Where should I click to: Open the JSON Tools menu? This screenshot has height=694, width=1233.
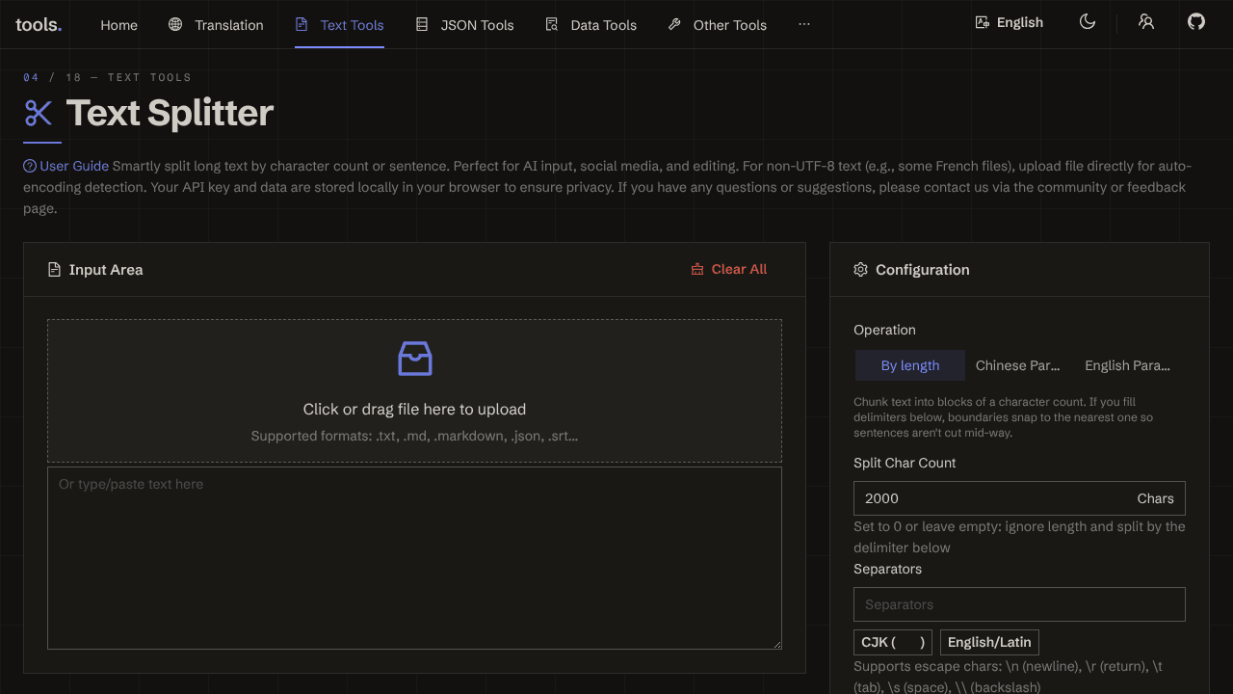click(x=464, y=24)
